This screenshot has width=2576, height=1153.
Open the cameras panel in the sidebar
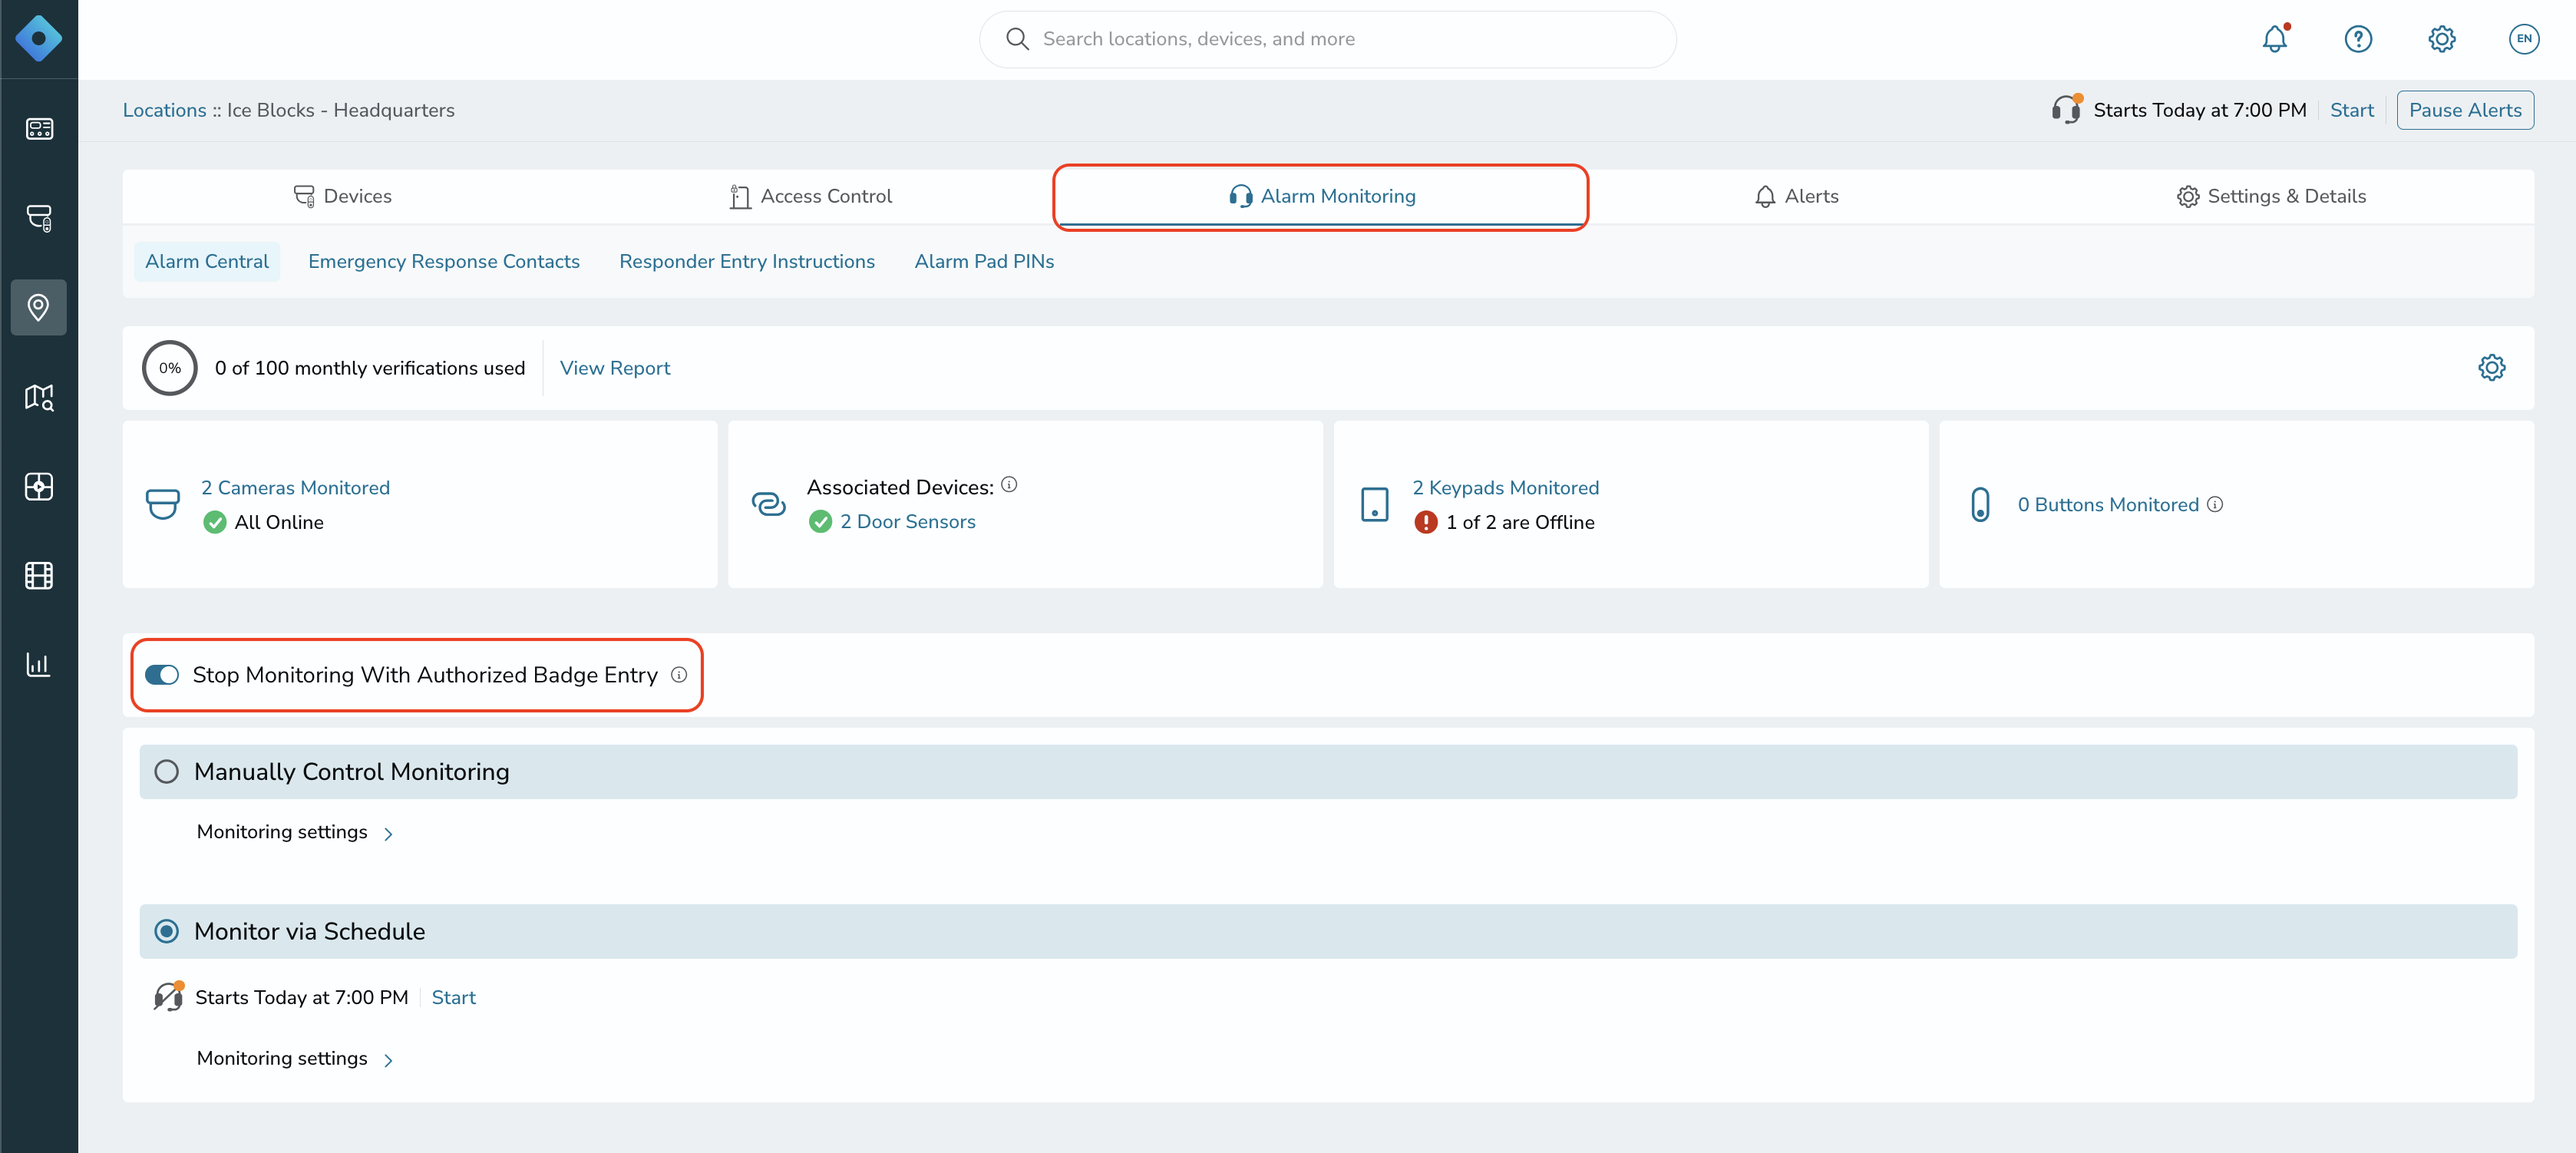pos(39,218)
